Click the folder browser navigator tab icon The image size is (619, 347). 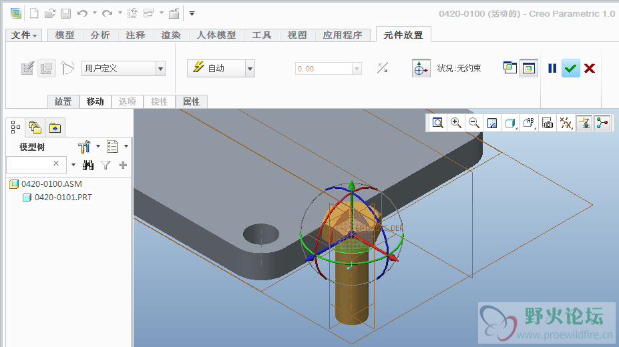pyautogui.click(x=35, y=127)
